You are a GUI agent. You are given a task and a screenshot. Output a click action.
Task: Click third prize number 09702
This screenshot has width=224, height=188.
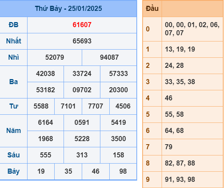point(82,90)
